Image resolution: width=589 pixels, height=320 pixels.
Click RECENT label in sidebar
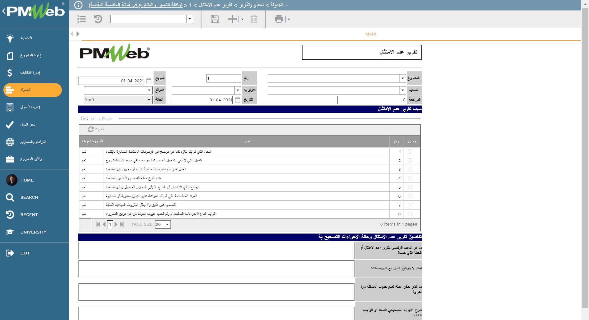[29, 215]
